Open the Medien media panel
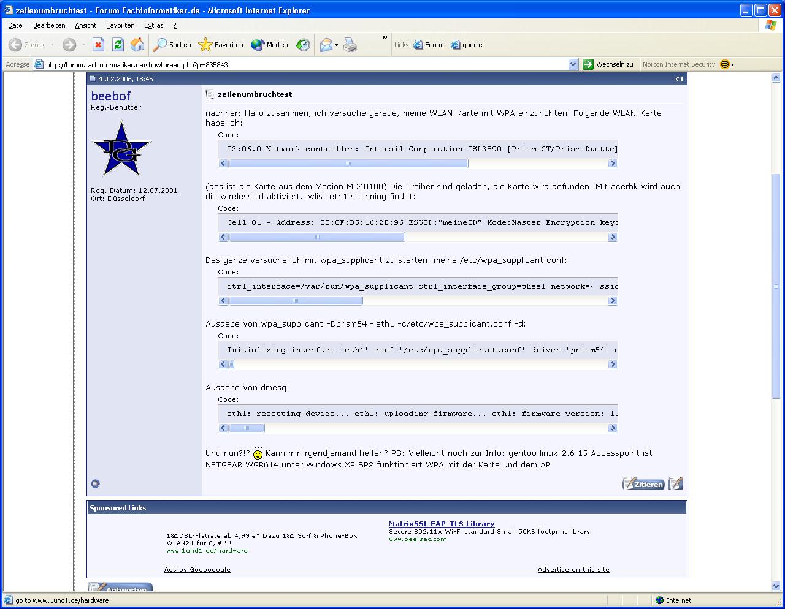The height and width of the screenshot is (609, 785). point(270,45)
